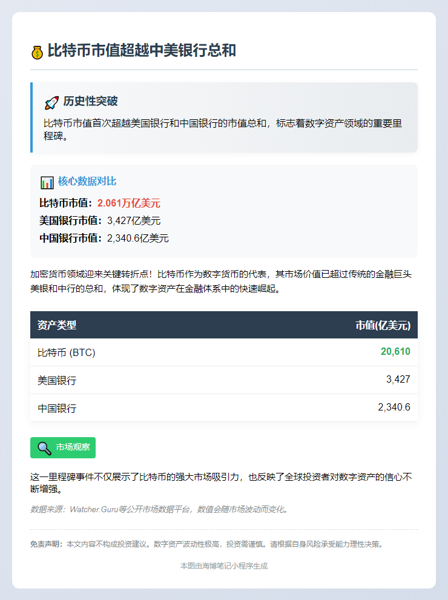The width and height of the screenshot is (448, 600).
Task: Click the 历史性突破 heading
Action: click(x=91, y=101)
